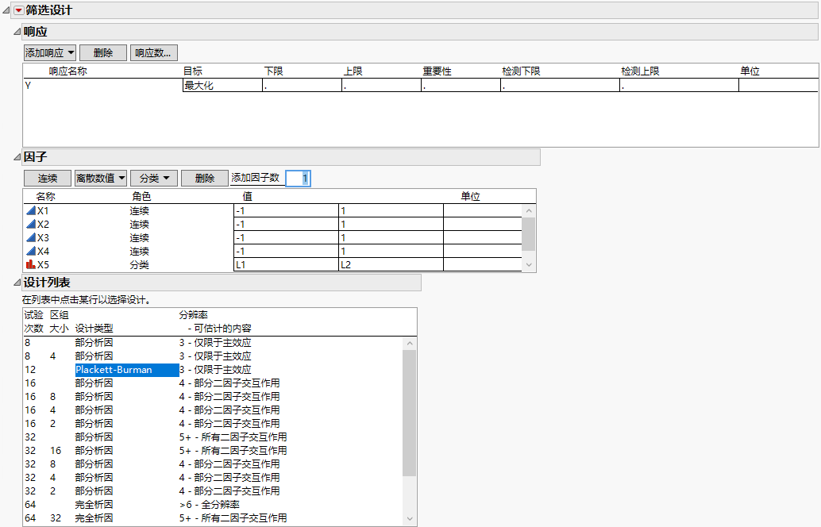Select the Plackett-Burman design row

tap(126, 370)
